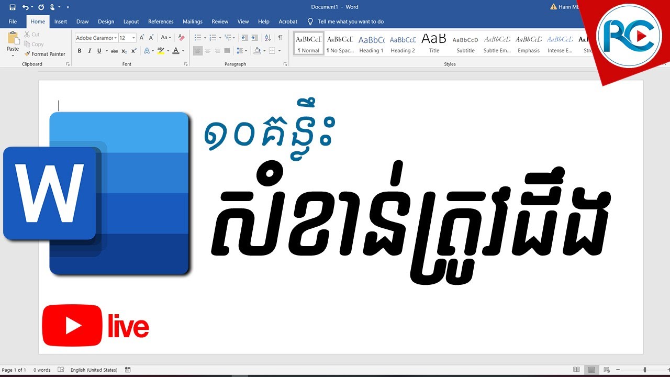Toggle Underline formatting

(x=99, y=51)
